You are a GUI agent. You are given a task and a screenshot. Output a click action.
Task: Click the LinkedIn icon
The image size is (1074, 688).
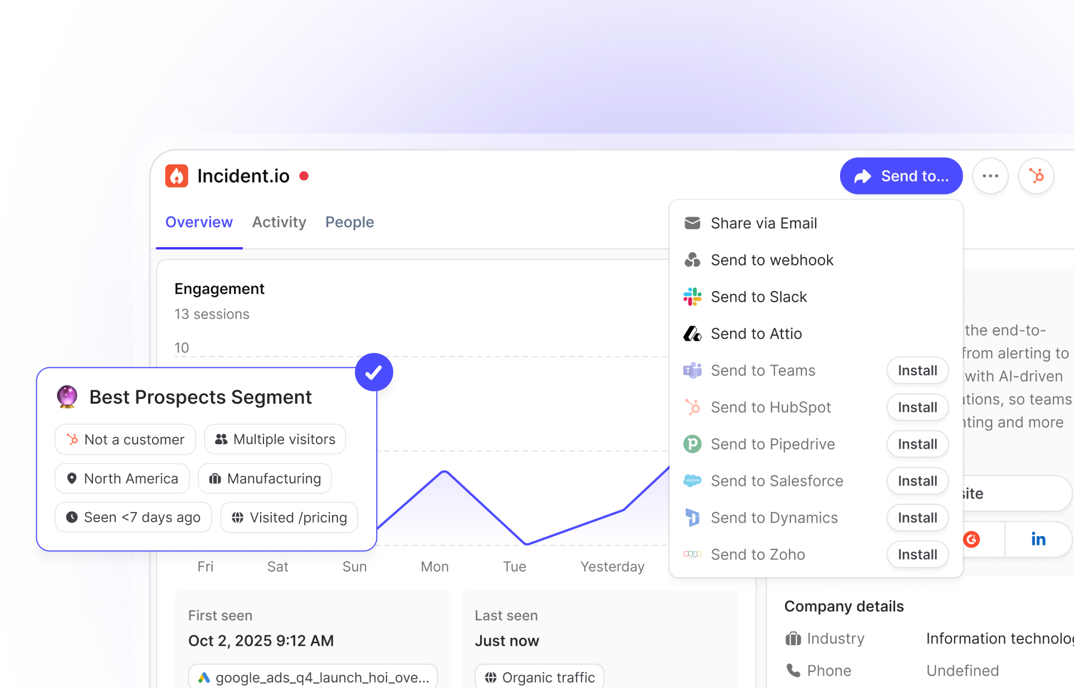click(1038, 539)
